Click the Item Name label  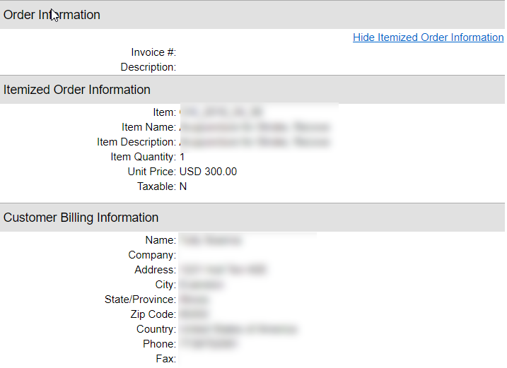point(148,127)
